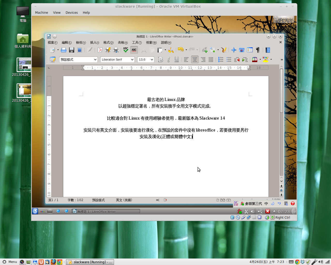Click the page count 頁1 / 1
Screen dimensions: 331x265
pyautogui.click(x=53, y=200)
